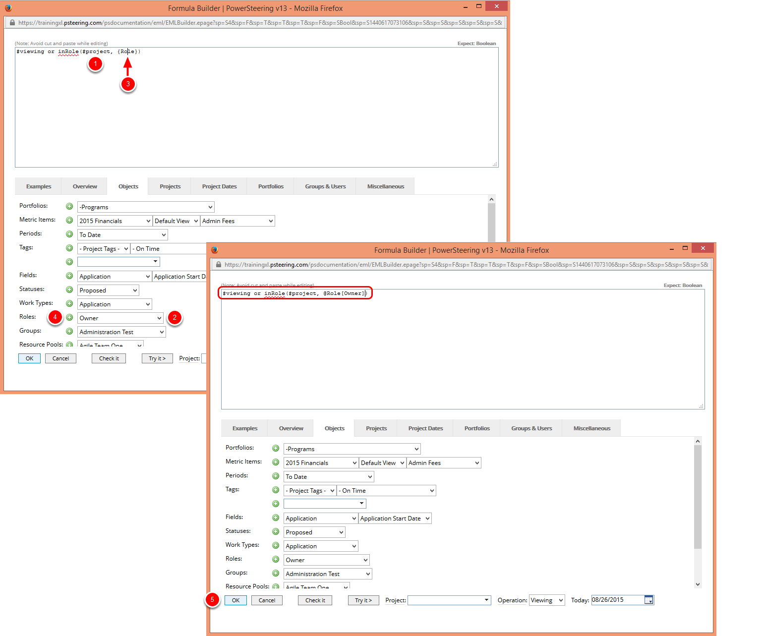Open Owner roles dropdown in front window
This screenshot has height=636, width=763.
327,560
